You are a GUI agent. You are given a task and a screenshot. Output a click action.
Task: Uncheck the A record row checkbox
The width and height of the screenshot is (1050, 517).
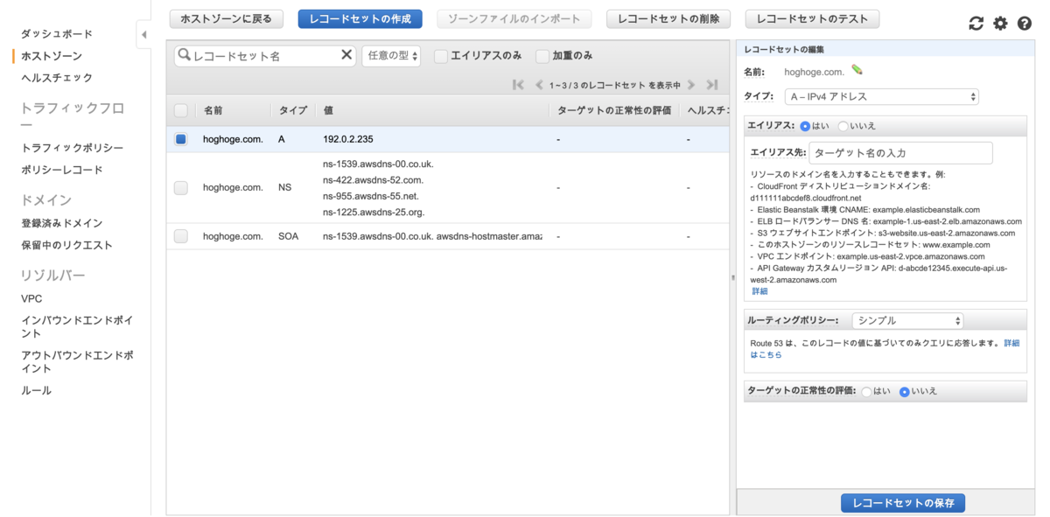(181, 139)
